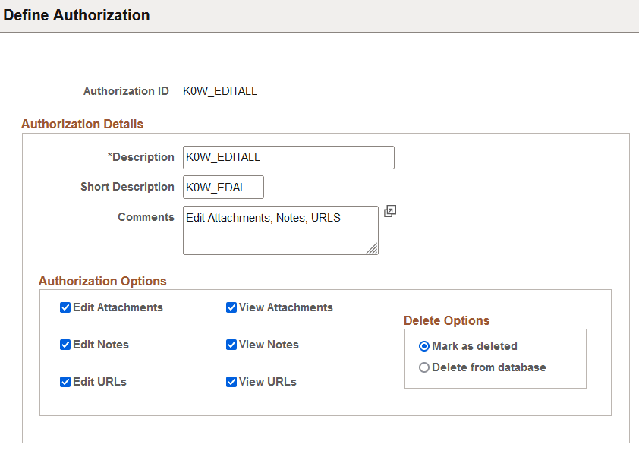639x454 pixels.
Task: Click the Short Description input box
Action: point(222,187)
